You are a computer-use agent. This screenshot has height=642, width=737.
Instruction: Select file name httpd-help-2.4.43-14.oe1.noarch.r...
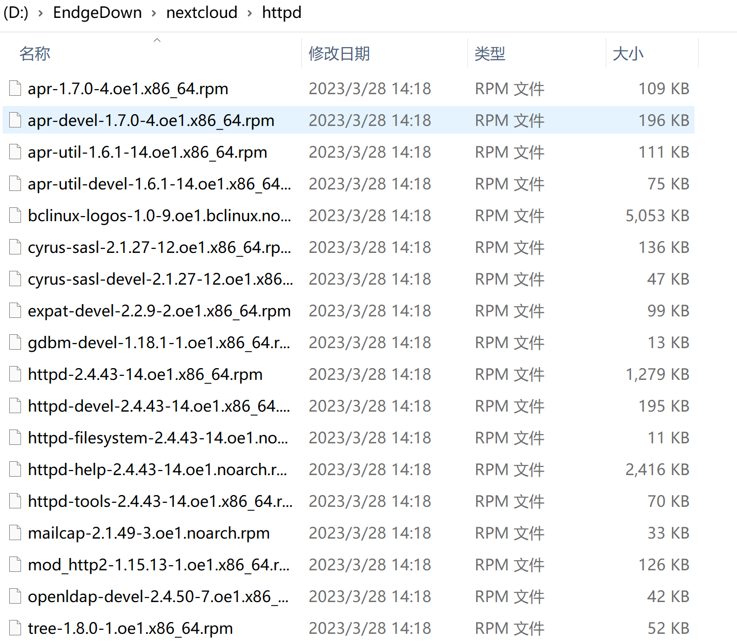(157, 469)
